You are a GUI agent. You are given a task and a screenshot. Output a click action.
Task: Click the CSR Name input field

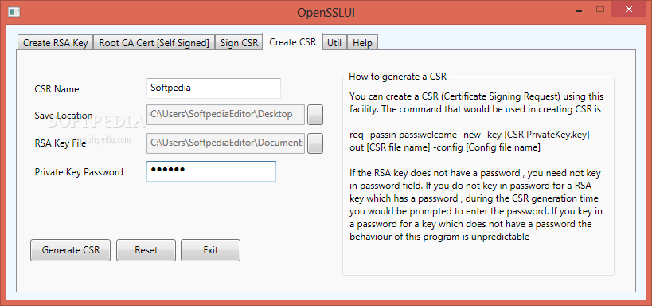pyautogui.click(x=213, y=88)
